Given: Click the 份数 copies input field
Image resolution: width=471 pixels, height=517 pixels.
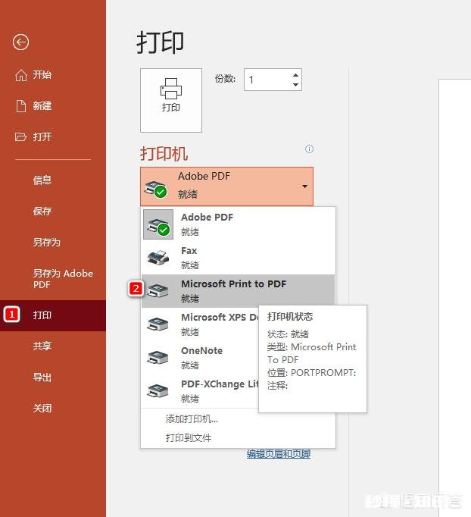Looking at the screenshot, I should coord(273,80).
